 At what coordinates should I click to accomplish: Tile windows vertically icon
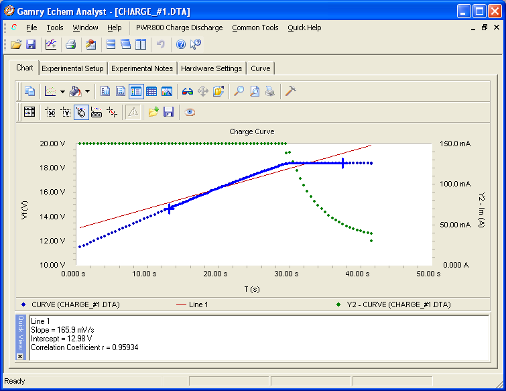(x=140, y=44)
